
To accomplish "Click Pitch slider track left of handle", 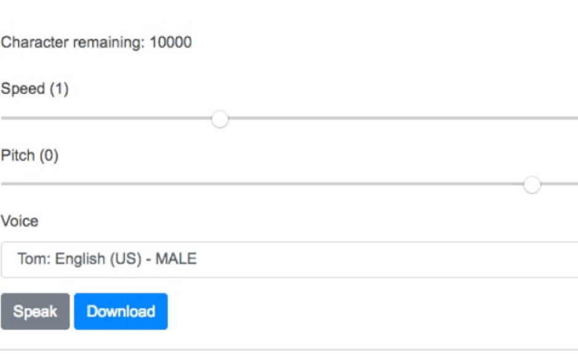I will 262,184.
